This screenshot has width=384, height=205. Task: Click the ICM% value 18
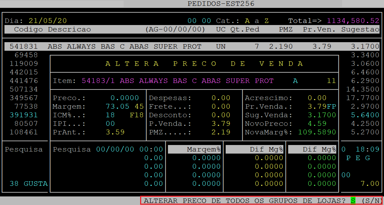coord(110,115)
